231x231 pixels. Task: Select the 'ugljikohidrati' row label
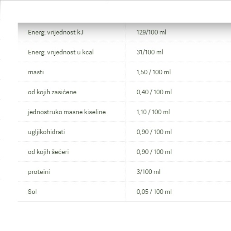(46, 132)
